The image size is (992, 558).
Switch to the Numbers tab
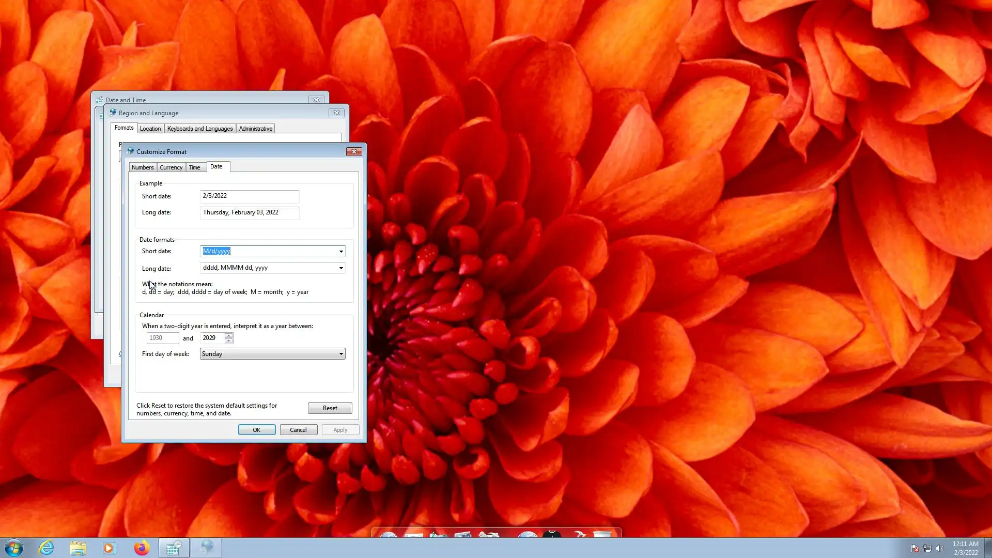click(x=143, y=167)
